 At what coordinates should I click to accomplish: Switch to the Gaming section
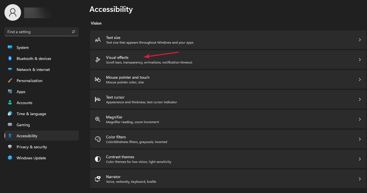click(23, 125)
